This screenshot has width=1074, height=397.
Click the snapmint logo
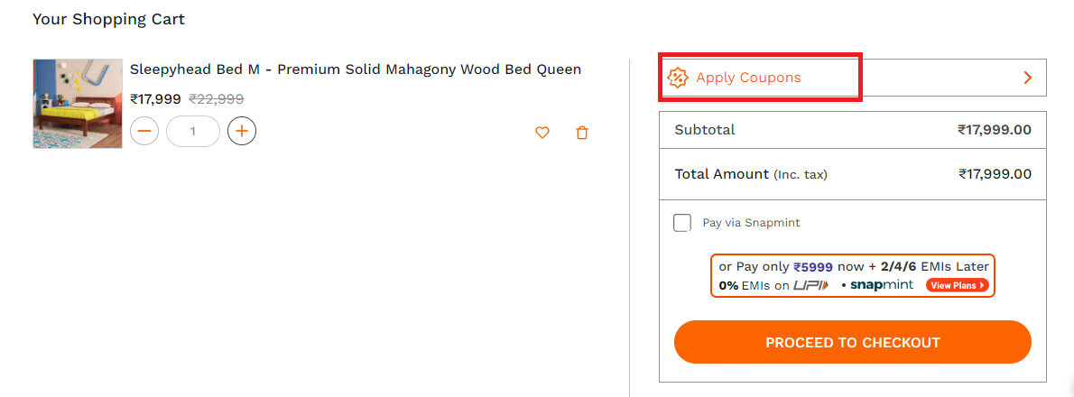tap(882, 285)
